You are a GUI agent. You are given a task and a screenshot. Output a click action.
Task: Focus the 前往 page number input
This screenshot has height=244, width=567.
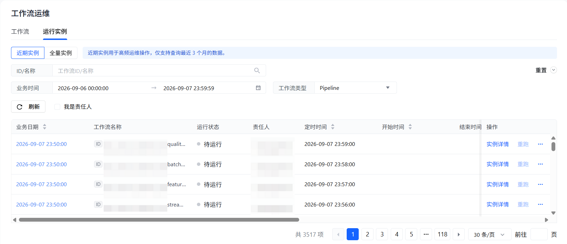click(539, 234)
